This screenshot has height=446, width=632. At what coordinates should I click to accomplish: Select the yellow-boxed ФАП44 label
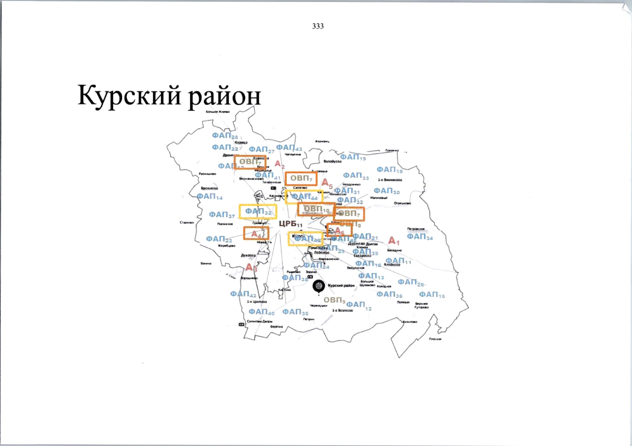[x=304, y=197]
